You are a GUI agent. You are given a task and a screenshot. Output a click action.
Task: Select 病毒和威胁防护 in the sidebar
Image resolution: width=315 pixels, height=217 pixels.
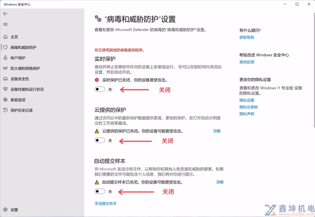(42, 47)
